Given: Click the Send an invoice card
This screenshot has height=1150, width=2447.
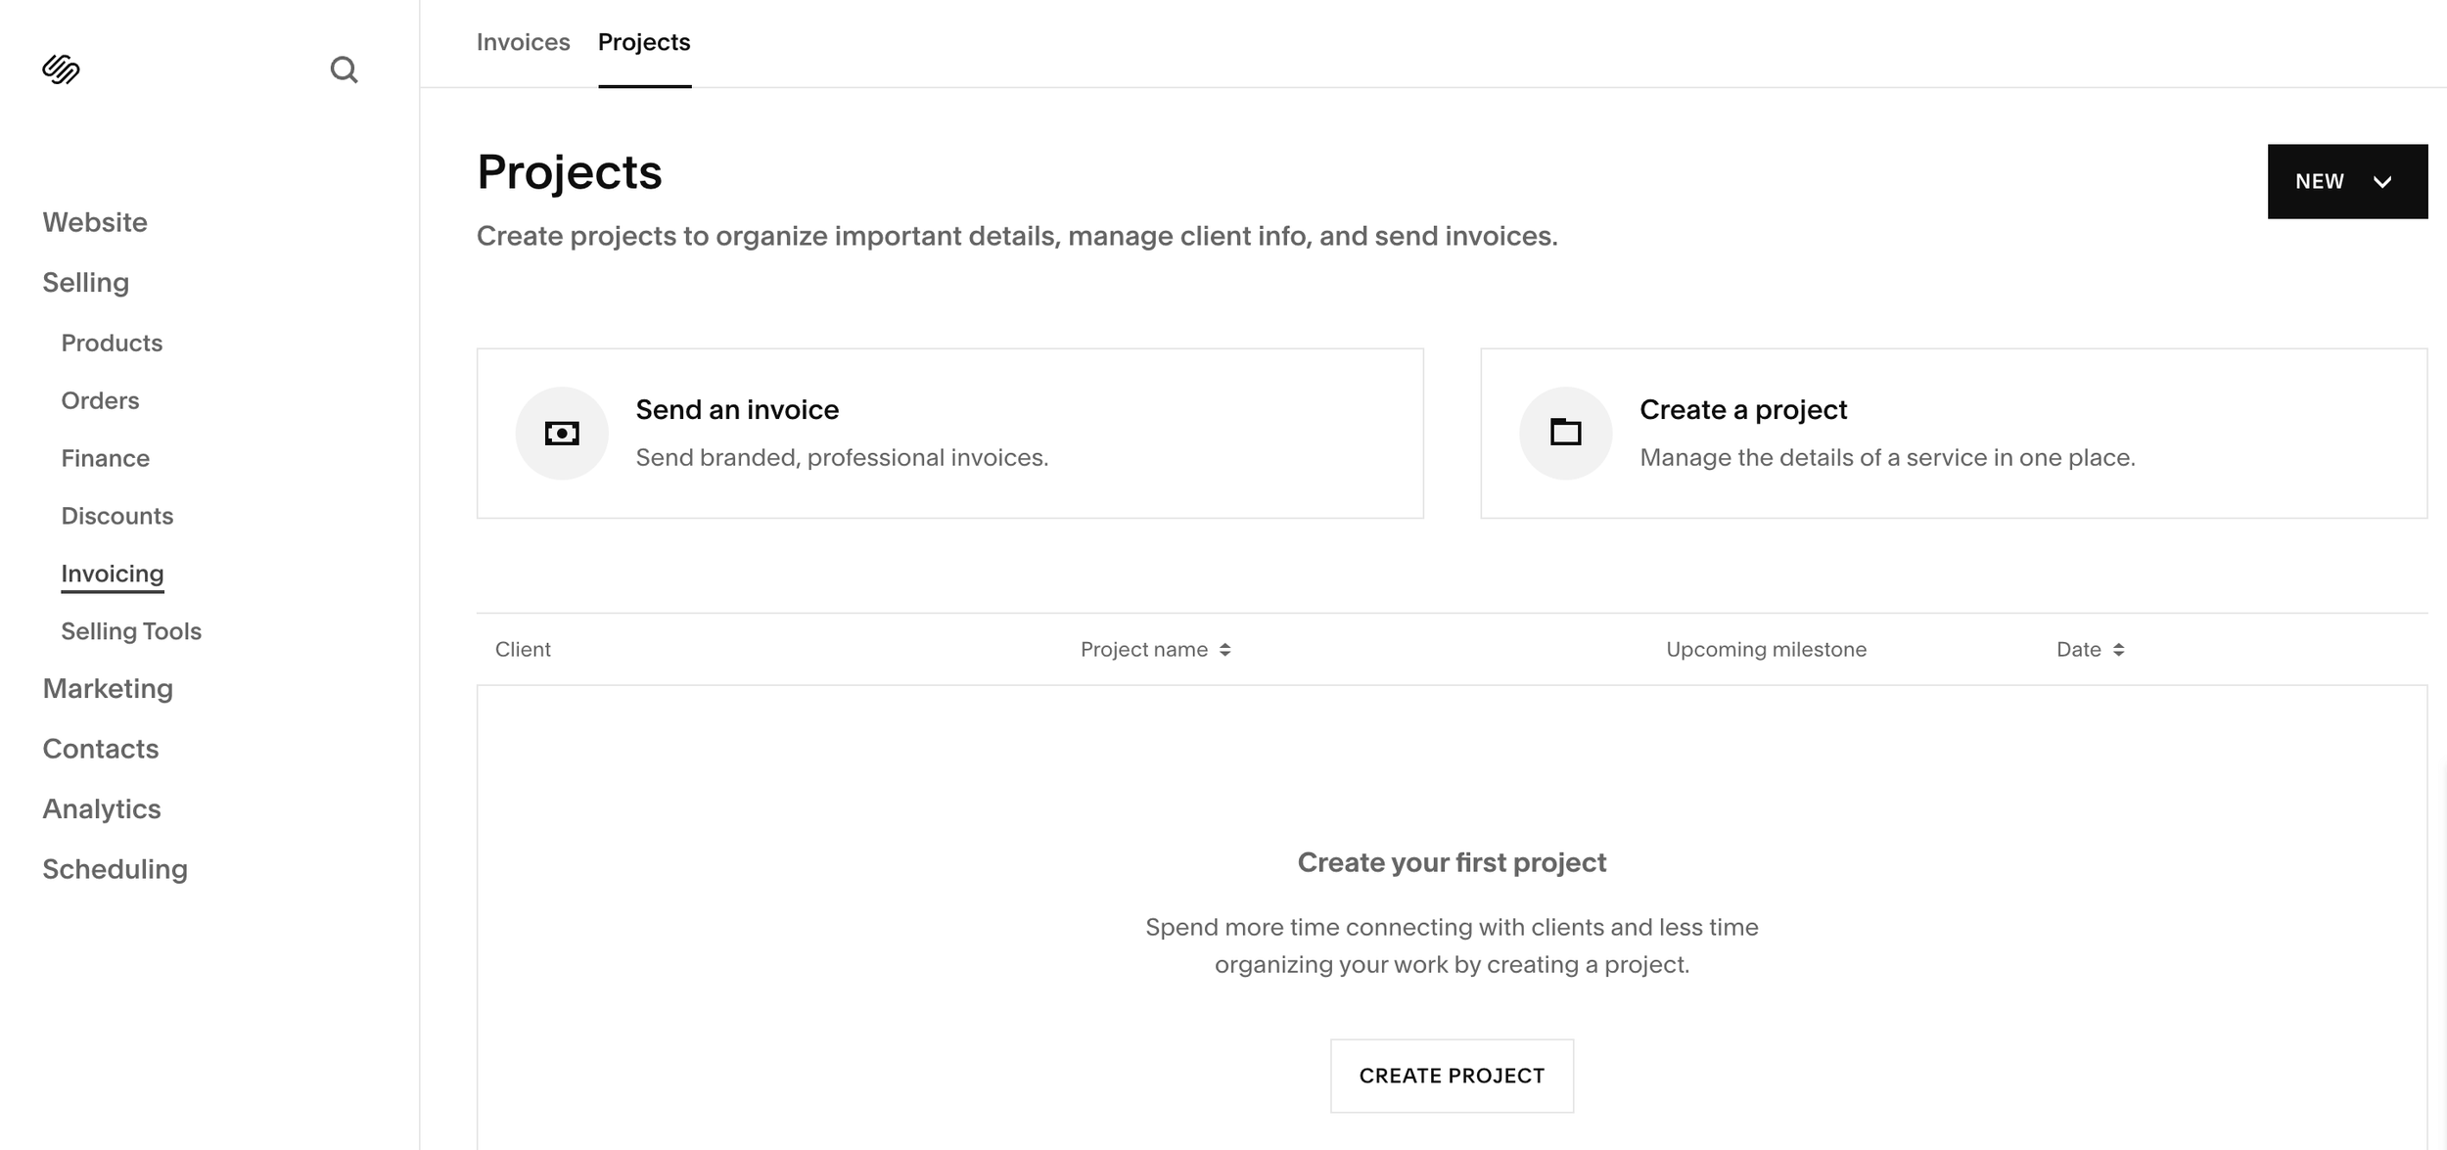Looking at the screenshot, I should click(x=948, y=432).
